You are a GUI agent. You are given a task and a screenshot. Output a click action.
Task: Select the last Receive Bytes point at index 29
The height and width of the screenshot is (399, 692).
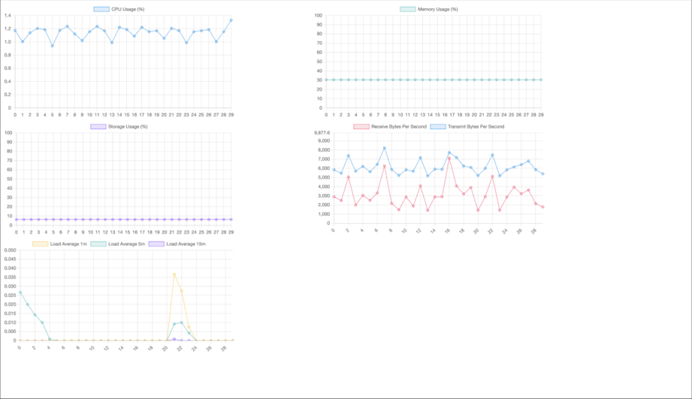coord(542,207)
